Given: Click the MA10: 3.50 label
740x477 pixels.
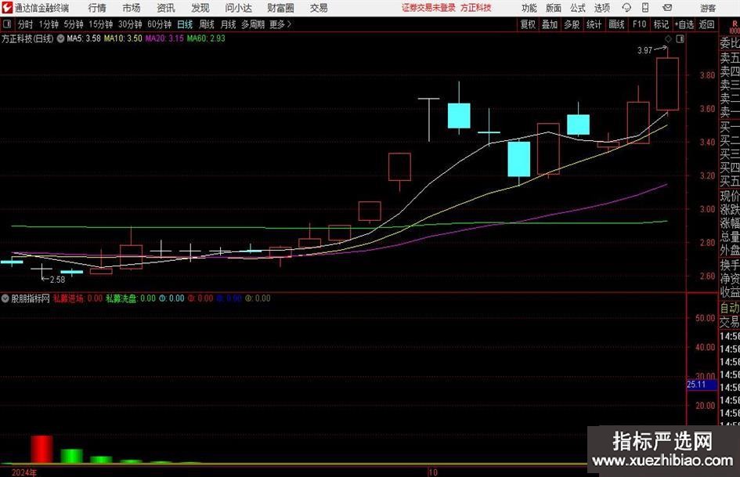Looking at the screenshot, I should [x=123, y=38].
